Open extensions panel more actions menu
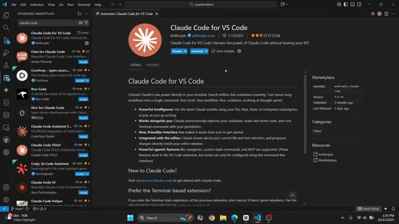Viewport: 399px width, 224px height. [86, 14]
